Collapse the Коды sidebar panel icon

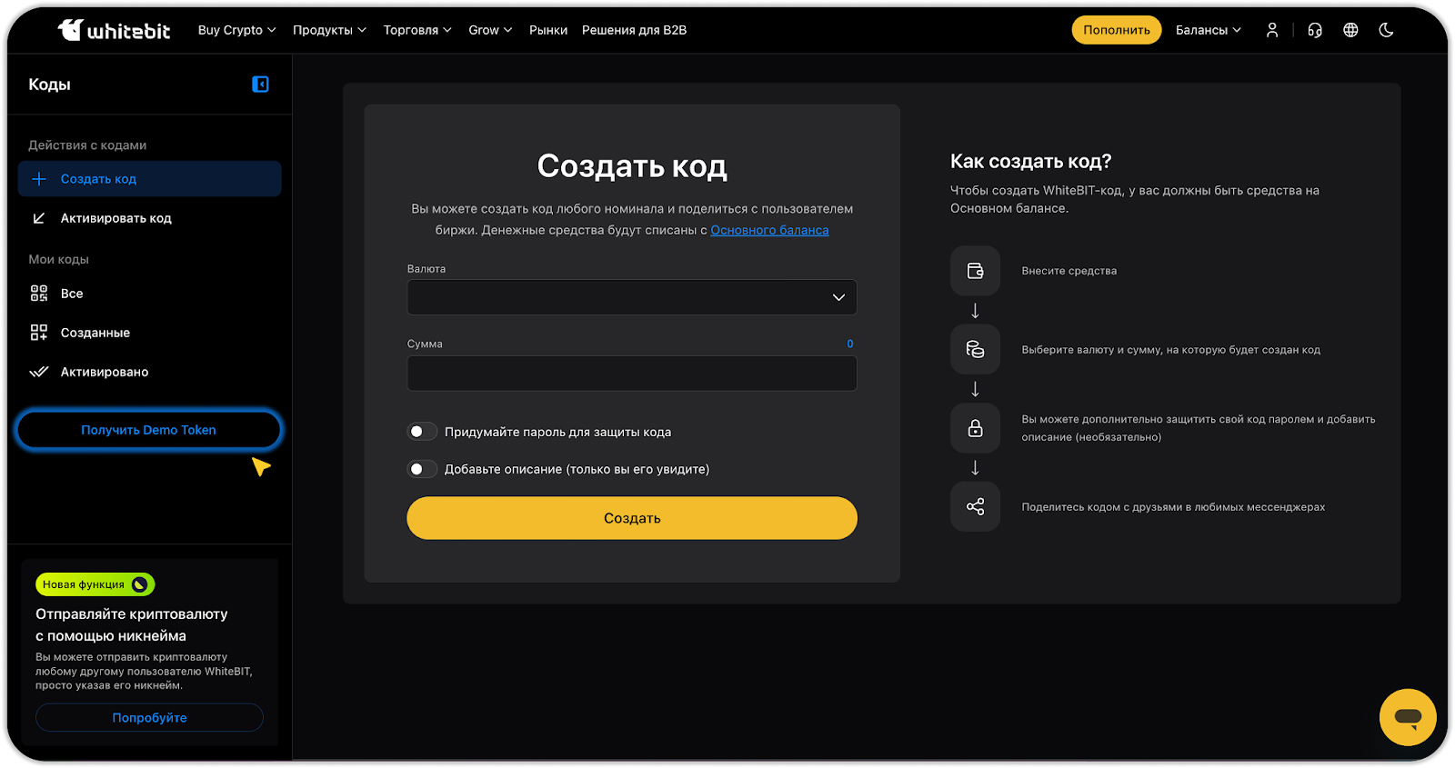click(260, 85)
